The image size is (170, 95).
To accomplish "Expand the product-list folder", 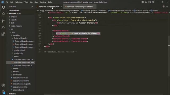I will 18,53.
